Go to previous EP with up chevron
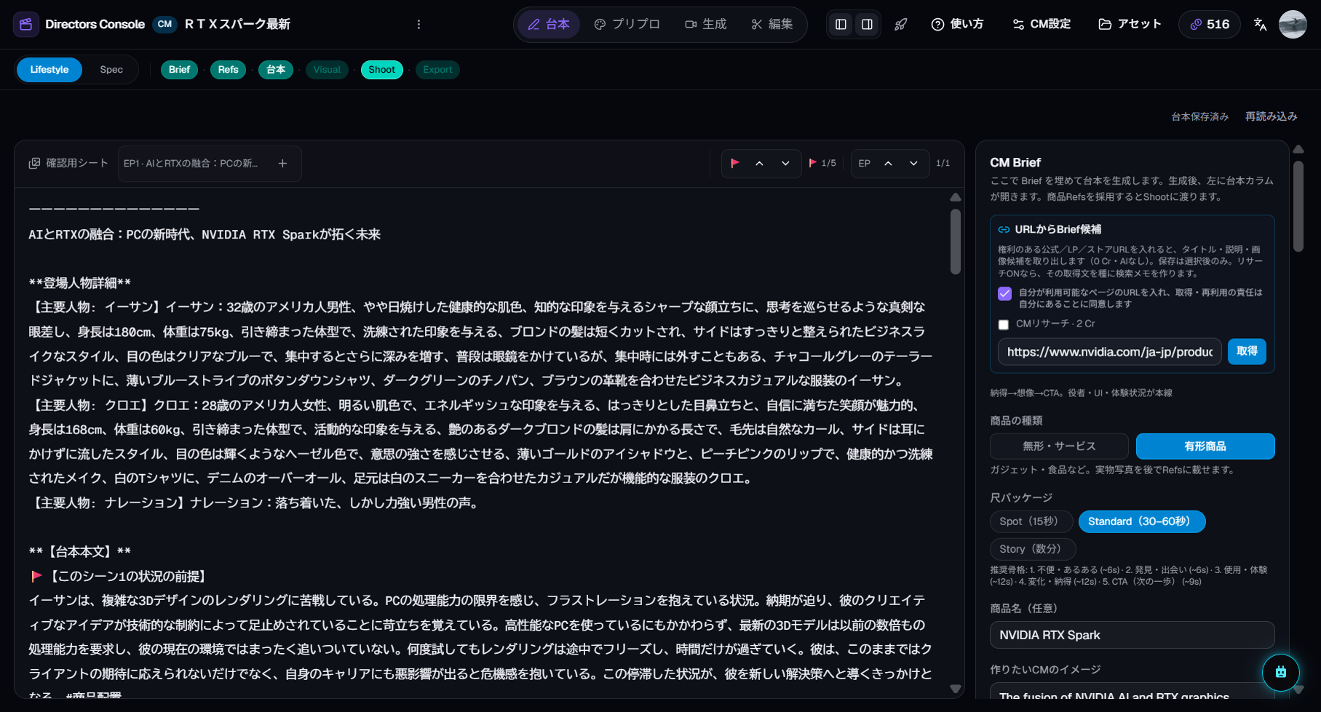Image resolution: width=1321 pixels, height=712 pixels. coord(888,164)
